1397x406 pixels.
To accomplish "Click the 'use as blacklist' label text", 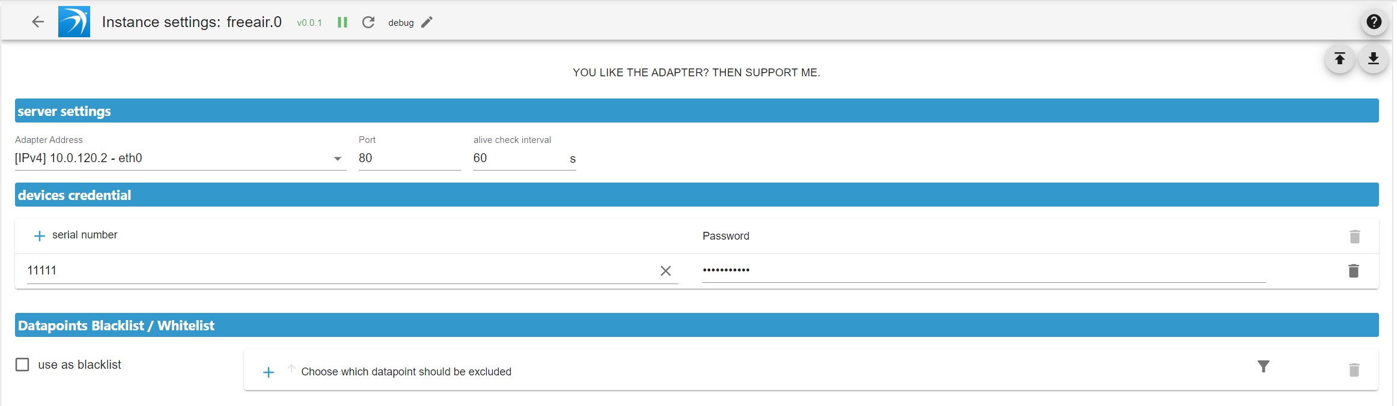I will pos(80,365).
